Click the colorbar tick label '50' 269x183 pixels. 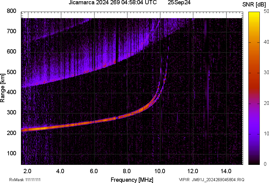[266, 11]
